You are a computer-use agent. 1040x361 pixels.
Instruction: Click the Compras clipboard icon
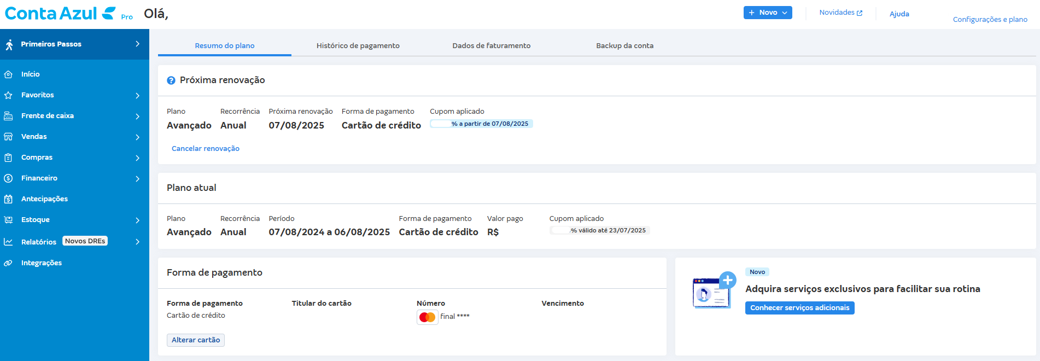tap(8, 158)
